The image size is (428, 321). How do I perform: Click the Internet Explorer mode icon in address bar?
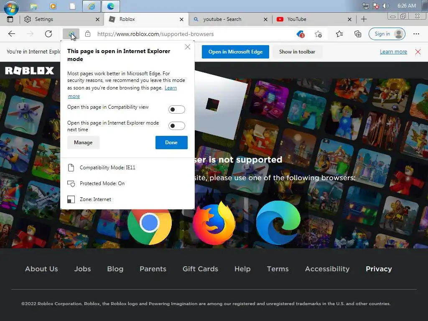(x=71, y=34)
